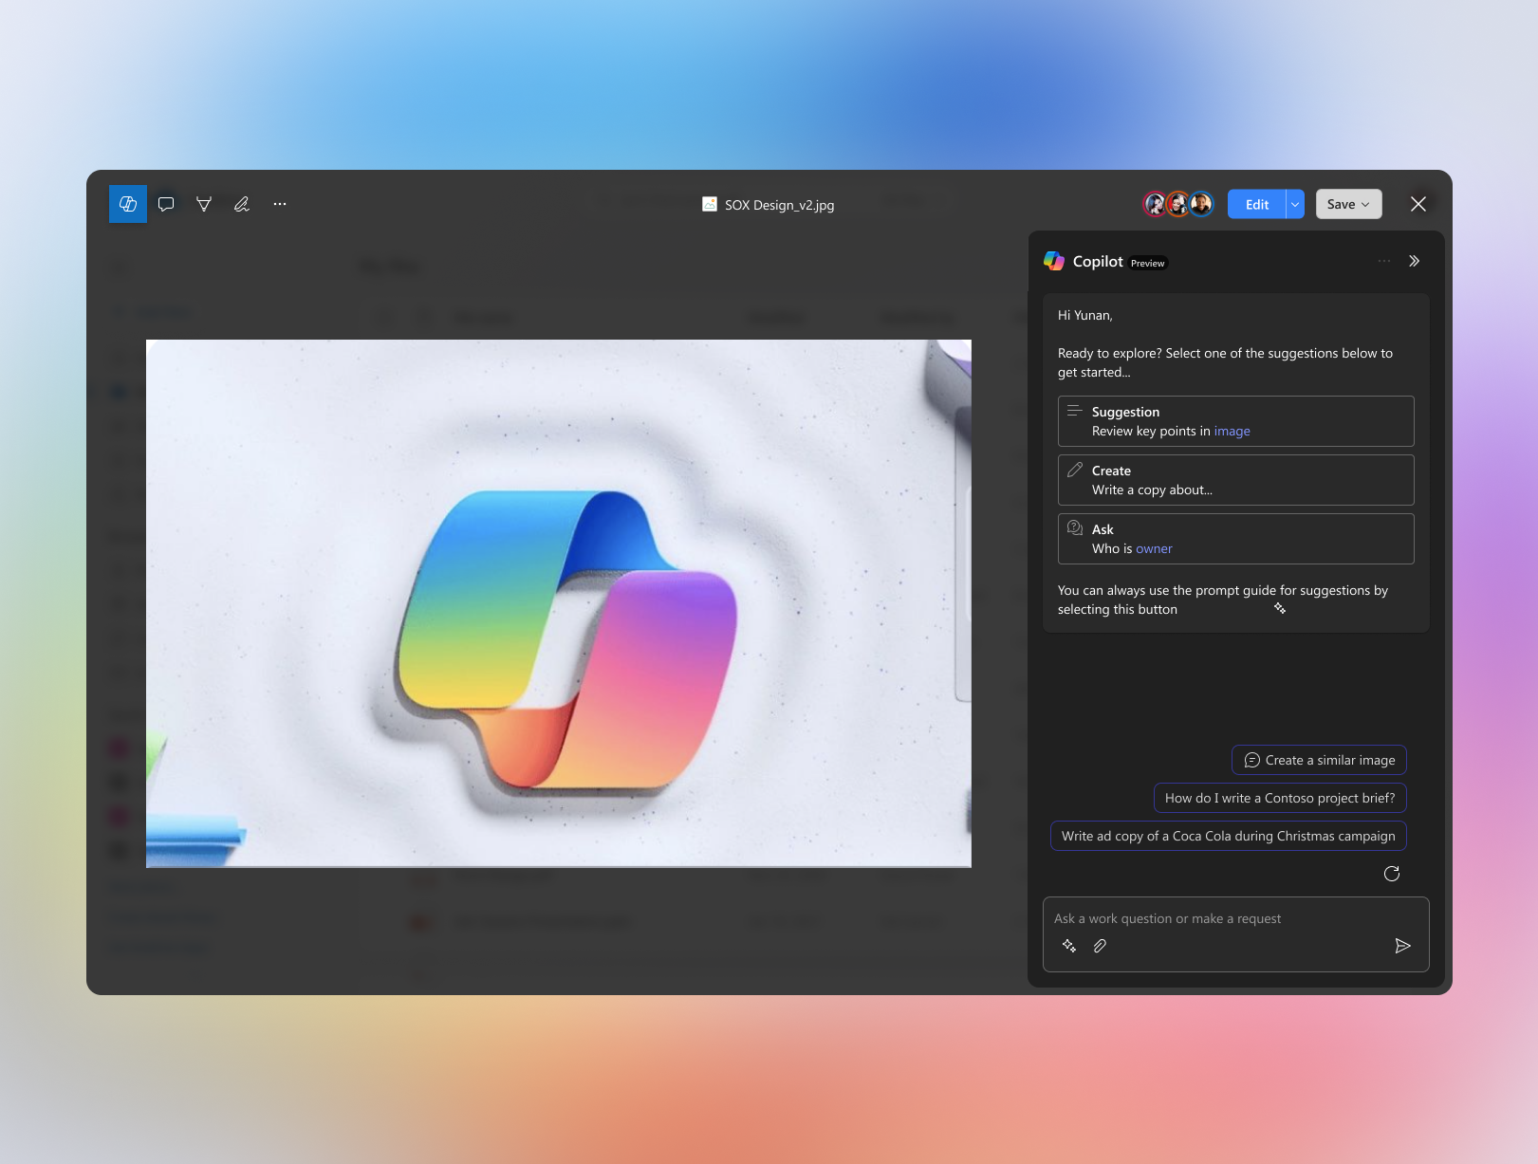
Task: Choose 'How do I write a Contoso project brief?'
Action: (1280, 798)
